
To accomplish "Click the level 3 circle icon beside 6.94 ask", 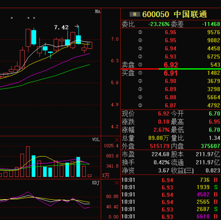I will (x=140, y=48).
